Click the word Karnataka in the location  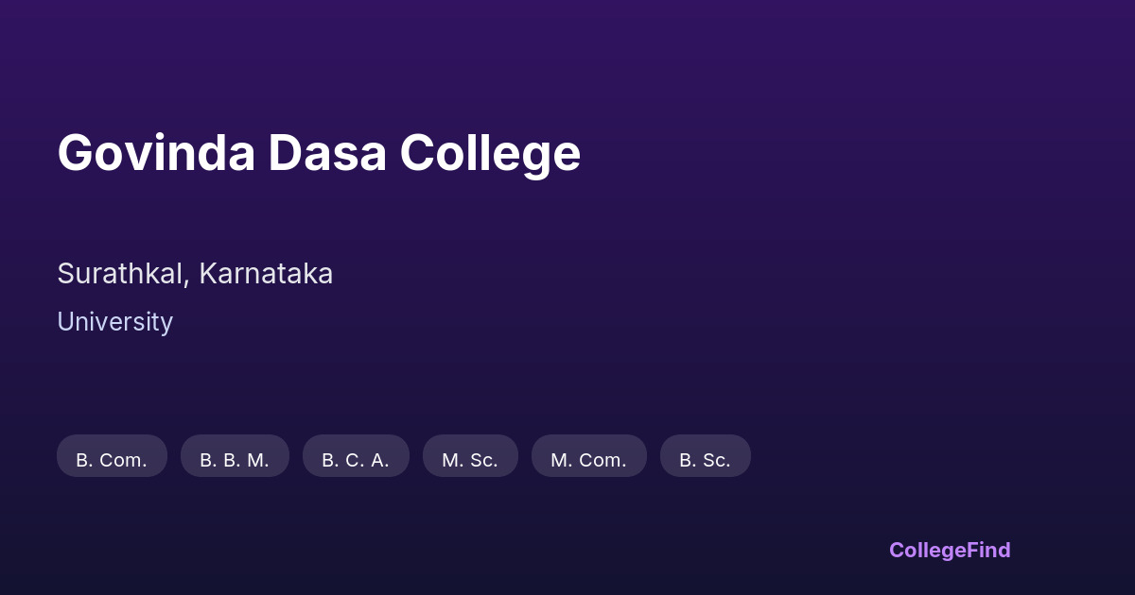tap(266, 274)
